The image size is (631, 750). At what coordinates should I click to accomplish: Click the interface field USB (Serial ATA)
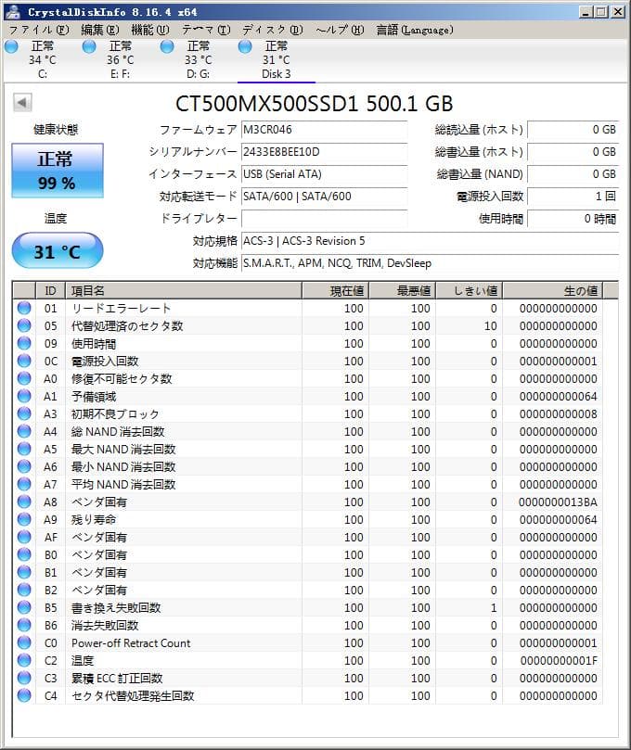coord(324,174)
